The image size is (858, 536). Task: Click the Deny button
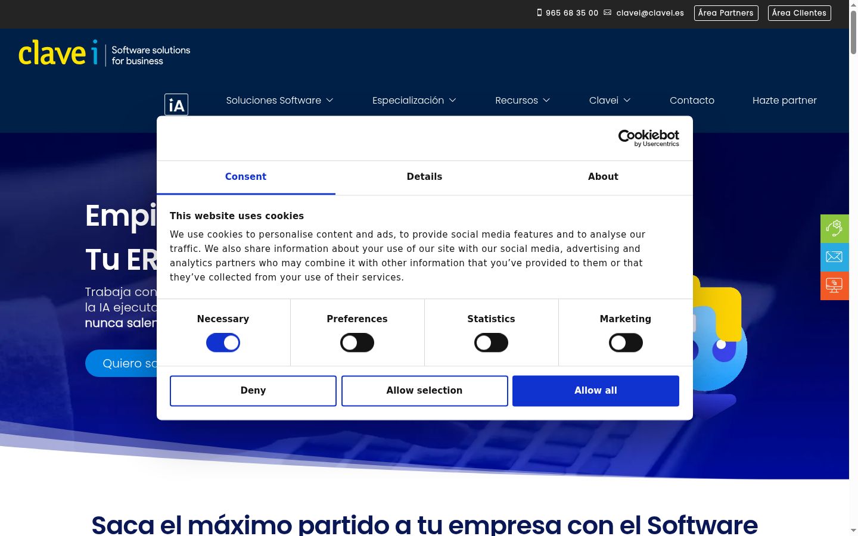point(253,391)
